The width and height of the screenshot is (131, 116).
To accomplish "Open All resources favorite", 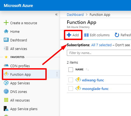I will tap(20, 100).
